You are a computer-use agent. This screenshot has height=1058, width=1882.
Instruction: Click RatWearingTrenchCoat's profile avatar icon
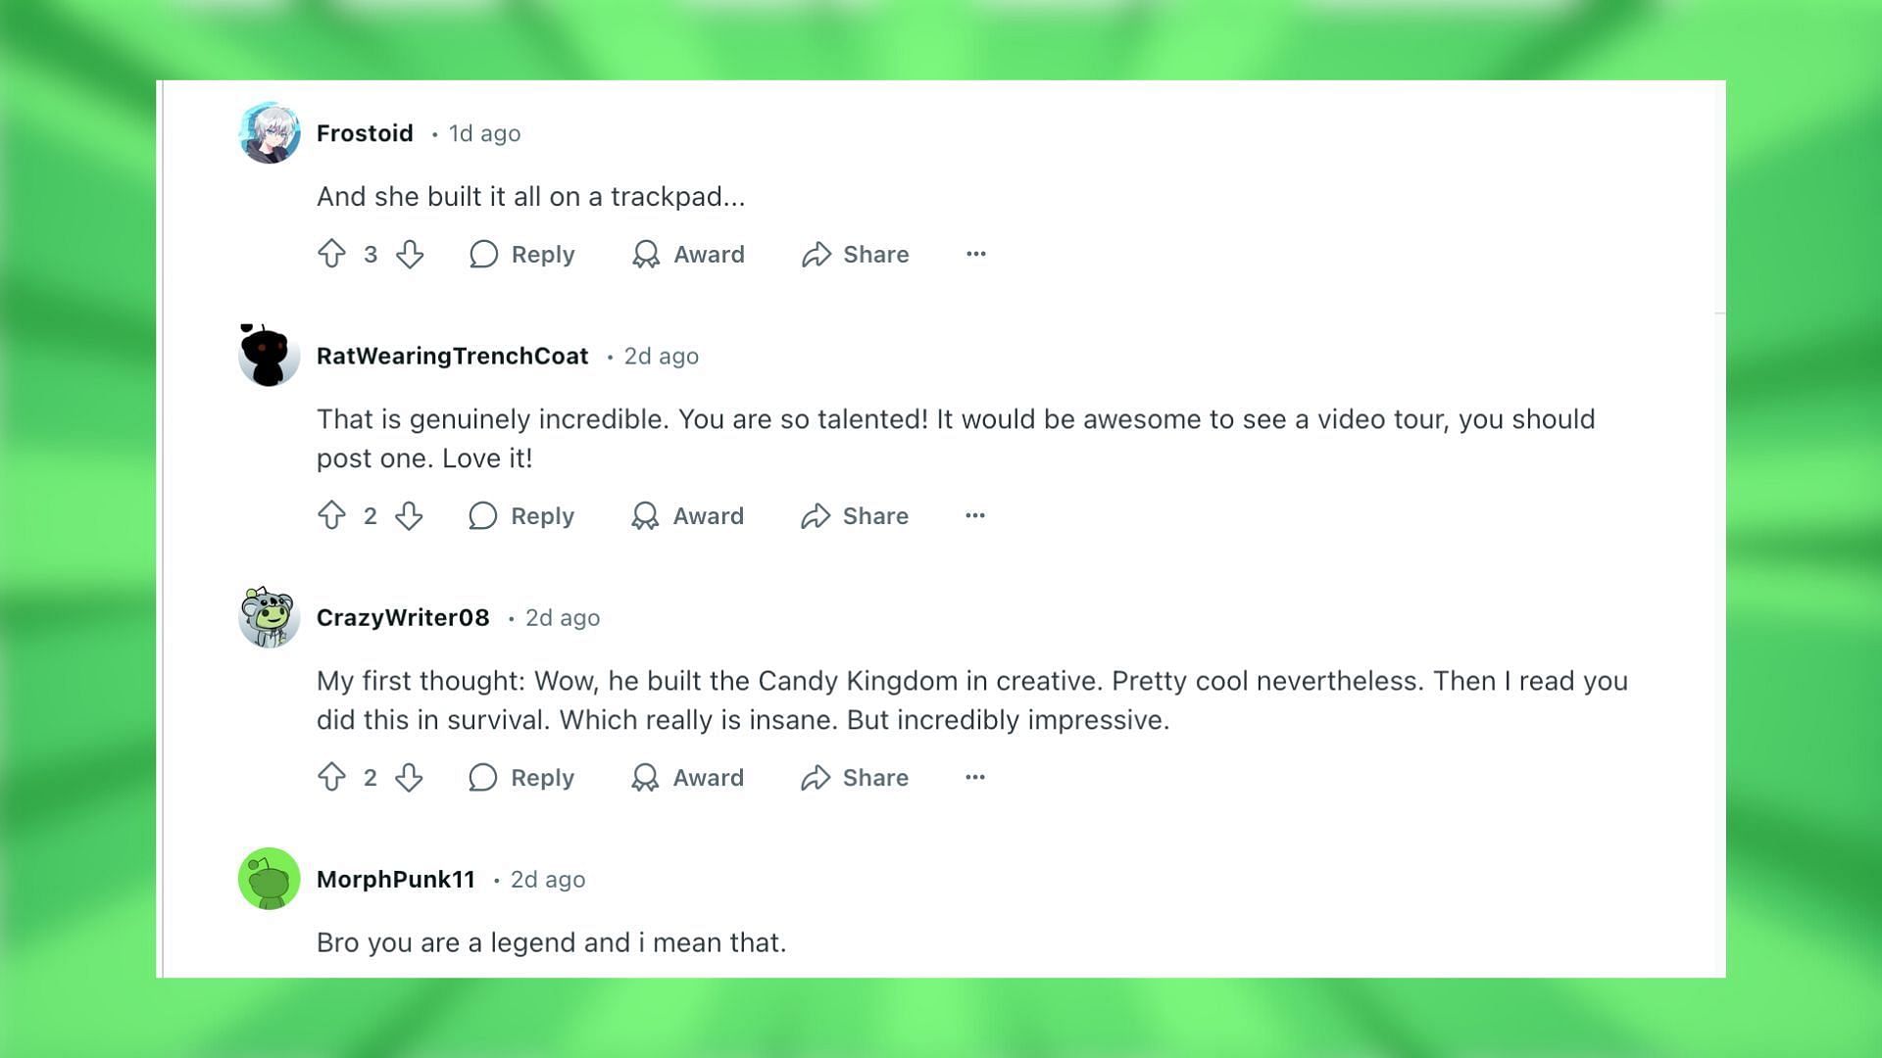[269, 356]
